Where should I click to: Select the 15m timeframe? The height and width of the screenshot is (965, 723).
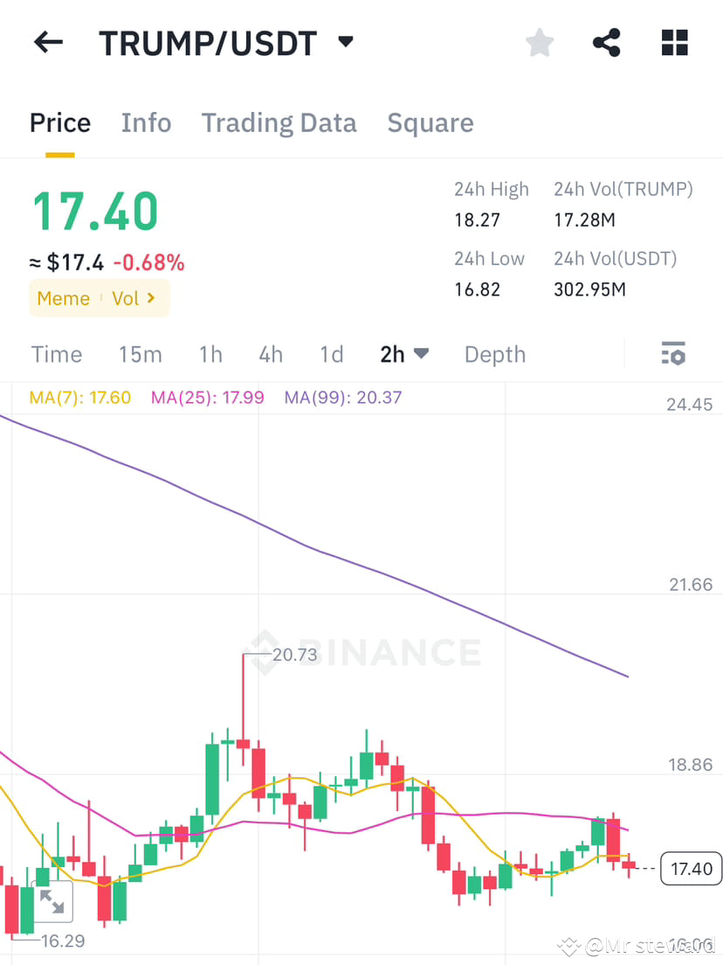[141, 354]
